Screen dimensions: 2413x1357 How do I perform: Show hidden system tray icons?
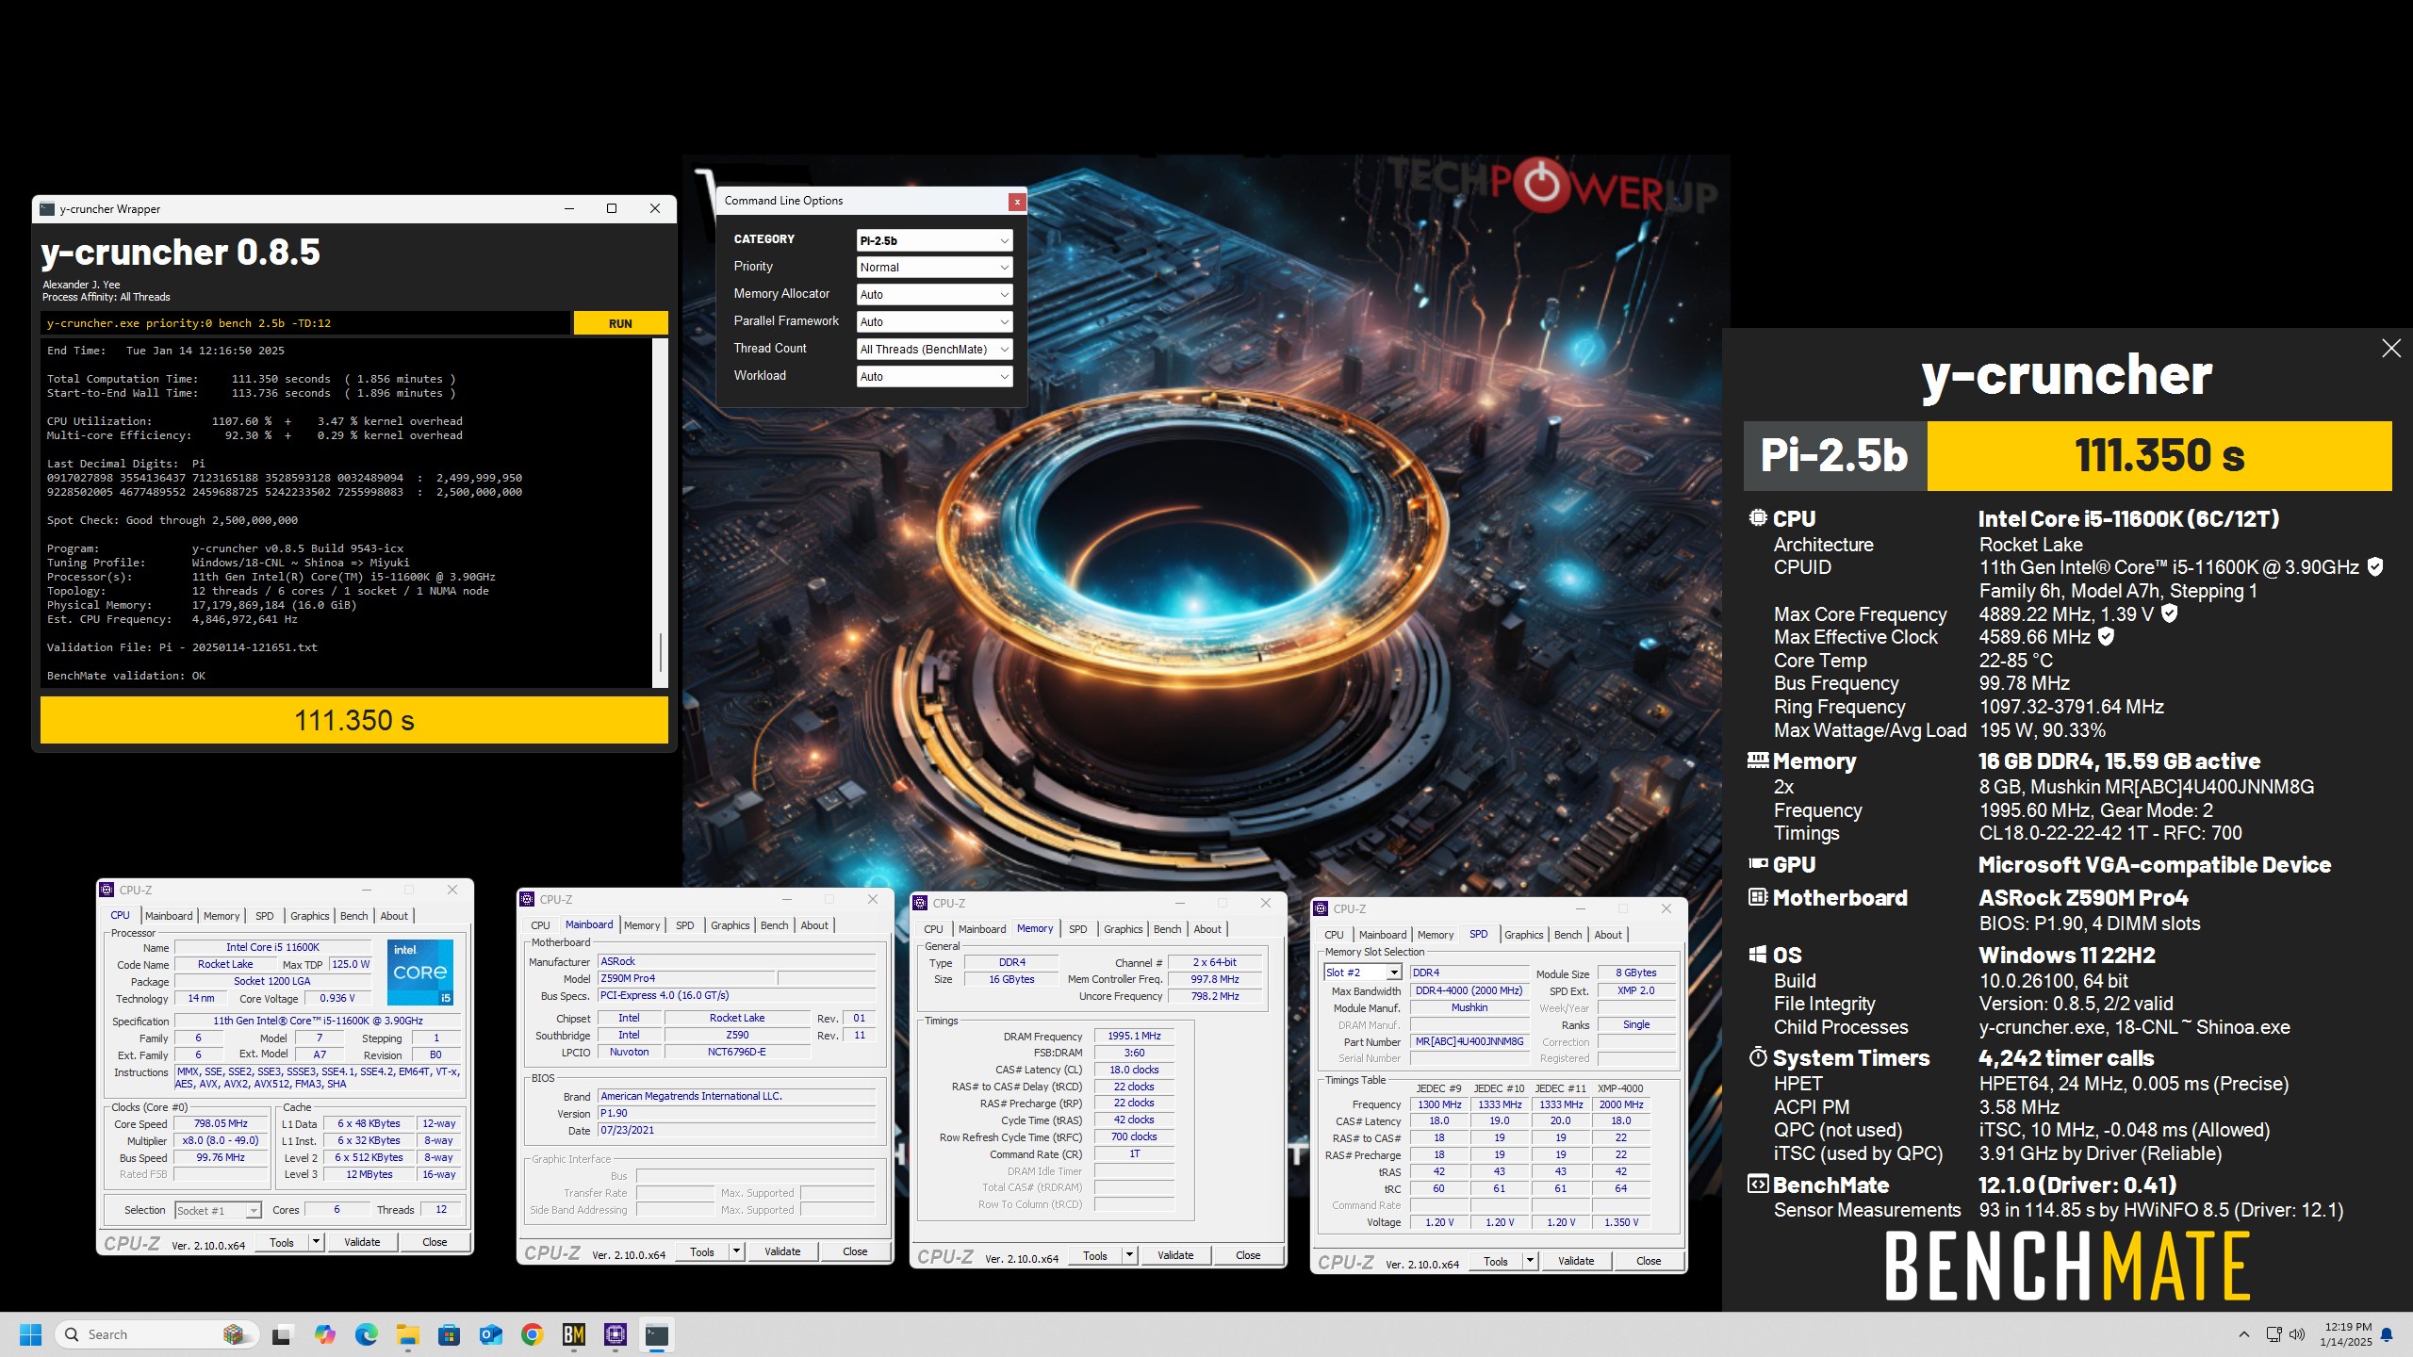tap(2244, 1334)
